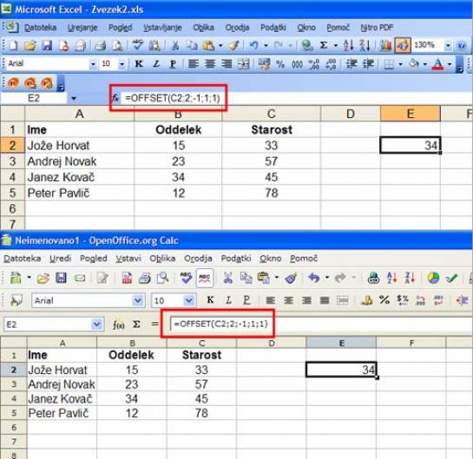Viewport: 473px width, 459px height.
Task: Toggle bold K in Excel formatting toolbar
Action: pos(139,64)
